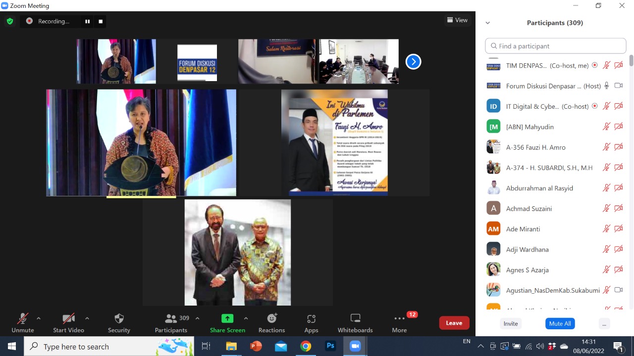Stop the meeting recording

[x=100, y=21]
